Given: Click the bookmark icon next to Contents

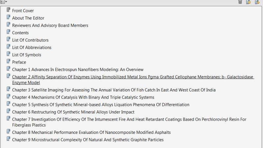Looking at the screenshot, I should click(x=9, y=32).
